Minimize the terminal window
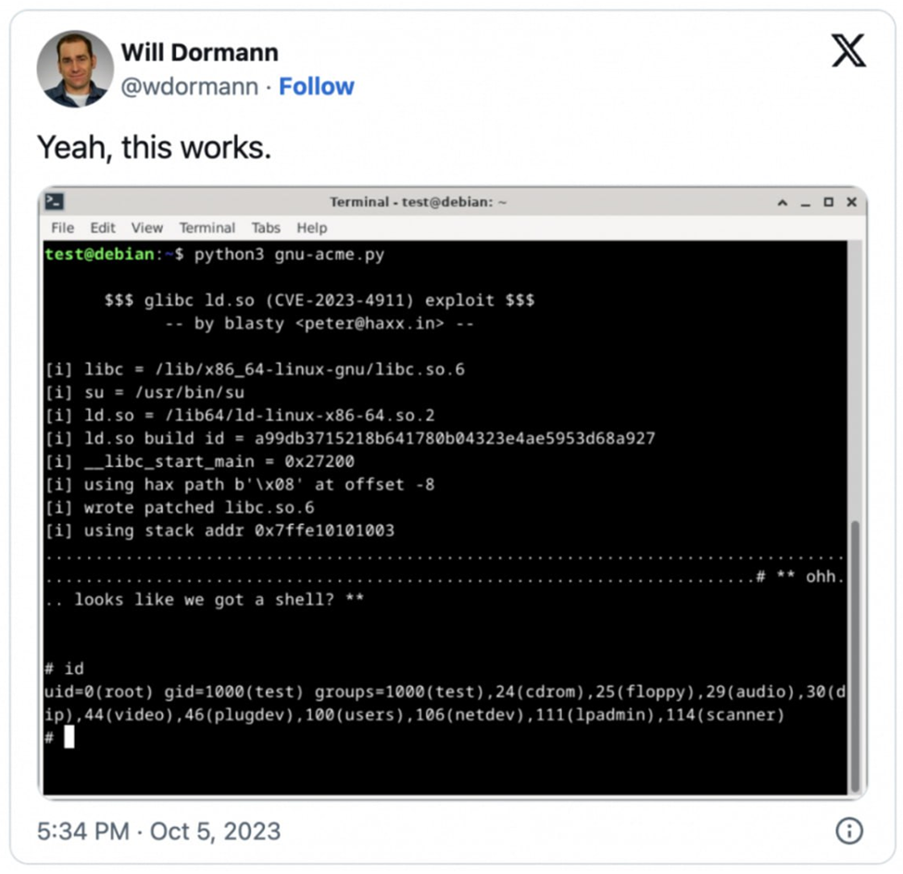This screenshot has height=874, width=903. tap(805, 204)
